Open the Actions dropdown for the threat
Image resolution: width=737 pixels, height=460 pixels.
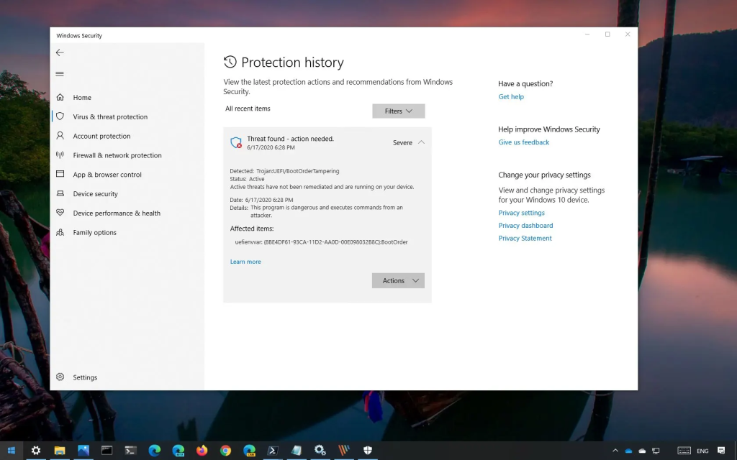398,280
